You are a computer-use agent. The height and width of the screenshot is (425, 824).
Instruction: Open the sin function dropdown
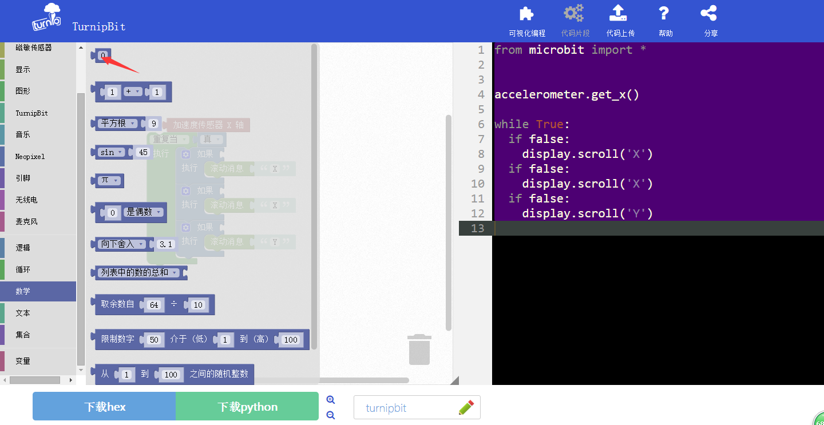coord(112,152)
